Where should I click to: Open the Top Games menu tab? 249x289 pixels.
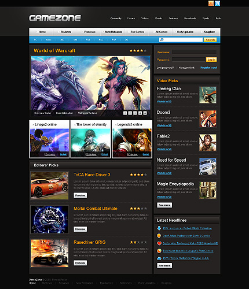tap(137, 32)
